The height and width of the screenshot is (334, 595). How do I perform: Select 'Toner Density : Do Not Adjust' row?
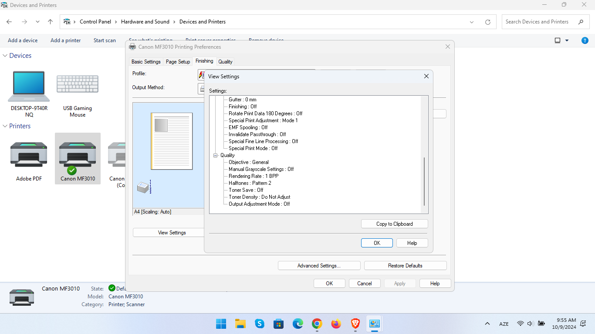259,197
